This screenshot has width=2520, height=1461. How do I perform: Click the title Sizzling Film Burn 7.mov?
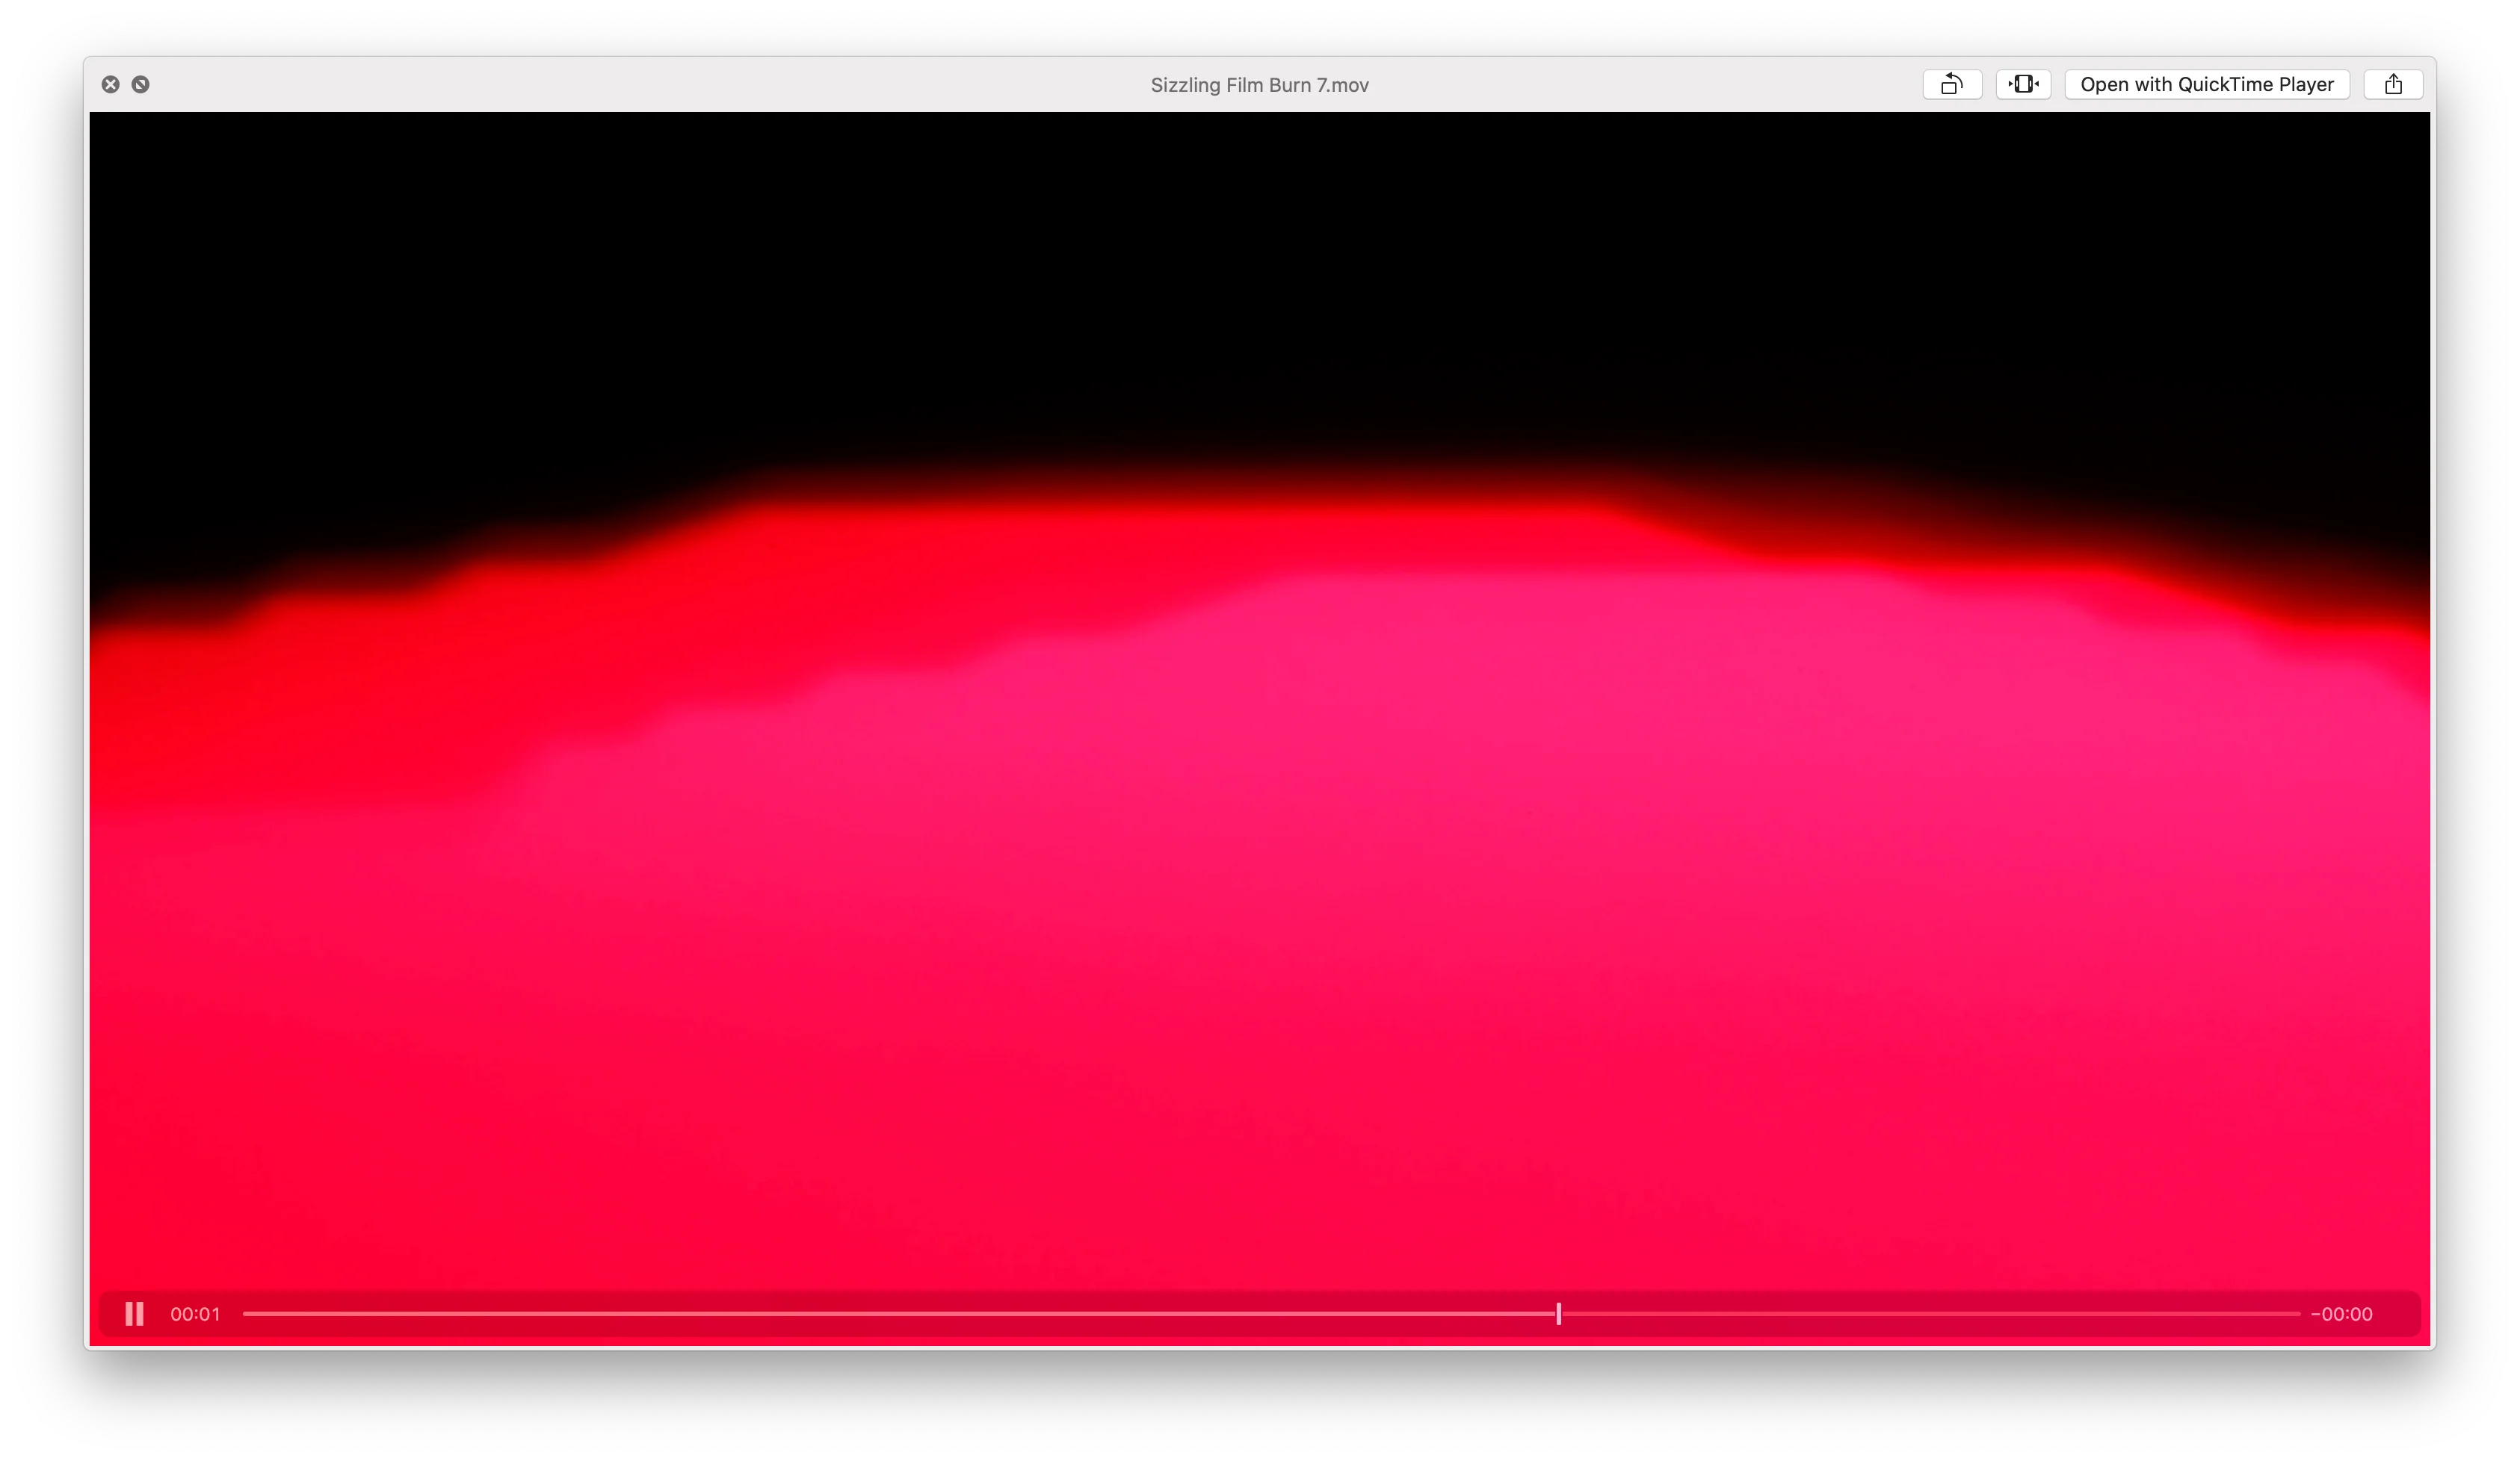point(1259,85)
